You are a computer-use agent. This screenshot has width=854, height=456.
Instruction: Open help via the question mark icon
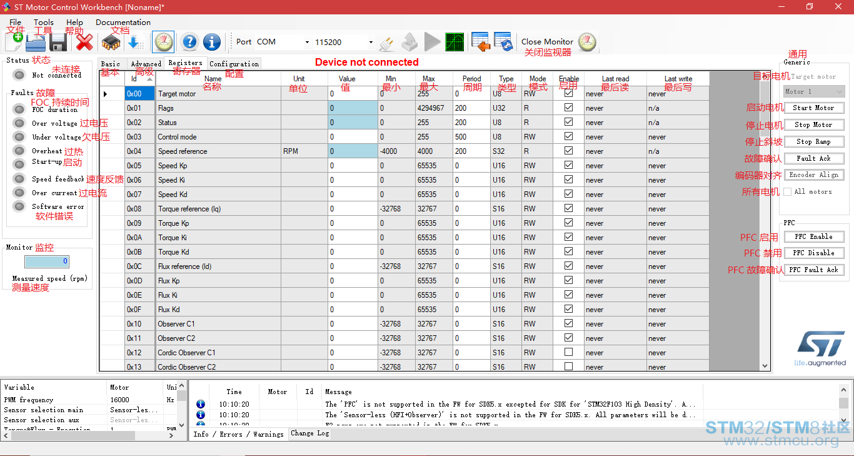[189, 42]
